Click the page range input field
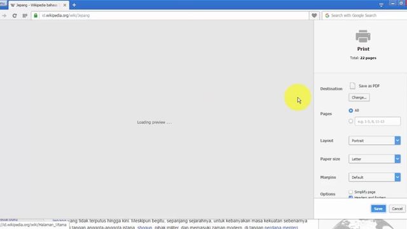This screenshot has height=229, width=407. pos(377,121)
